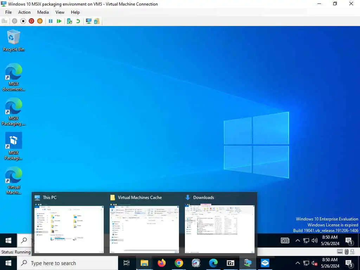Click the last toolbar icon after Enhanced Session
This screenshot has width=360, height=270.
click(x=97, y=21)
